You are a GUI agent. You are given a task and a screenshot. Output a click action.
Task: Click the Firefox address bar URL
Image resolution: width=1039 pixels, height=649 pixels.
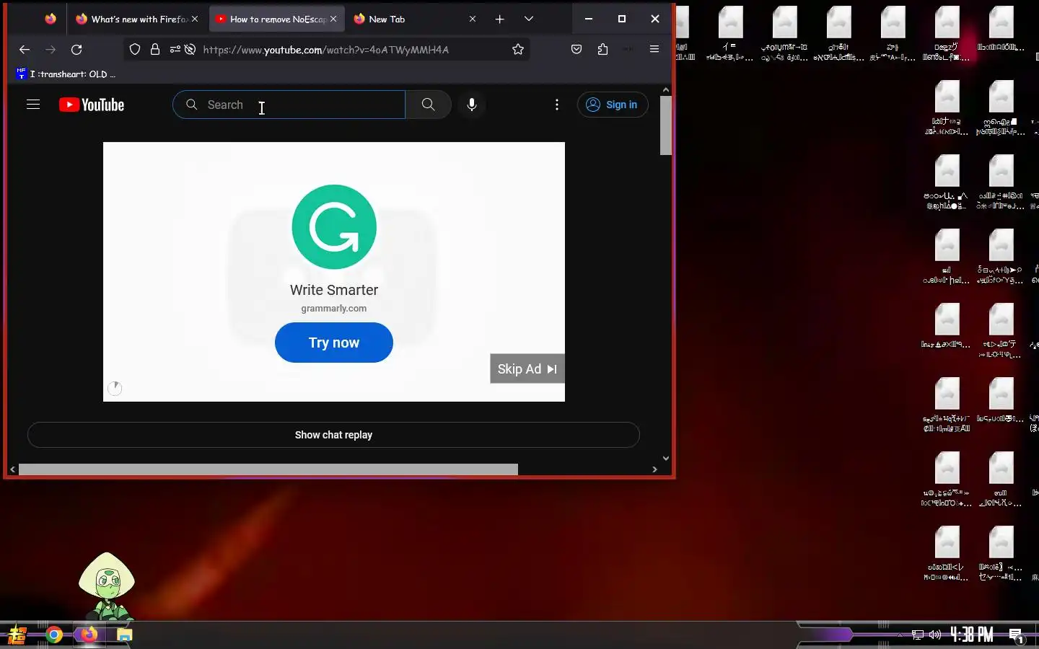coord(326,50)
